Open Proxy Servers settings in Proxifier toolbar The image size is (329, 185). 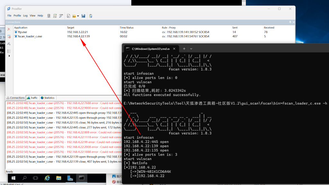coord(49,16)
